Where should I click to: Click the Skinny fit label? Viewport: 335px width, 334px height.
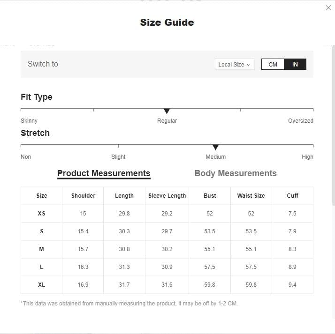[29, 121]
